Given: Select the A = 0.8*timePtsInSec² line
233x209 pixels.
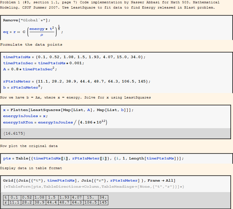Looking at the screenshot, I should pos(30,69).
